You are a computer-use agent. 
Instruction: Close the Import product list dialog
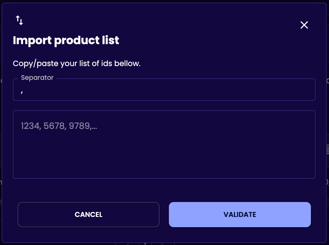(x=304, y=25)
